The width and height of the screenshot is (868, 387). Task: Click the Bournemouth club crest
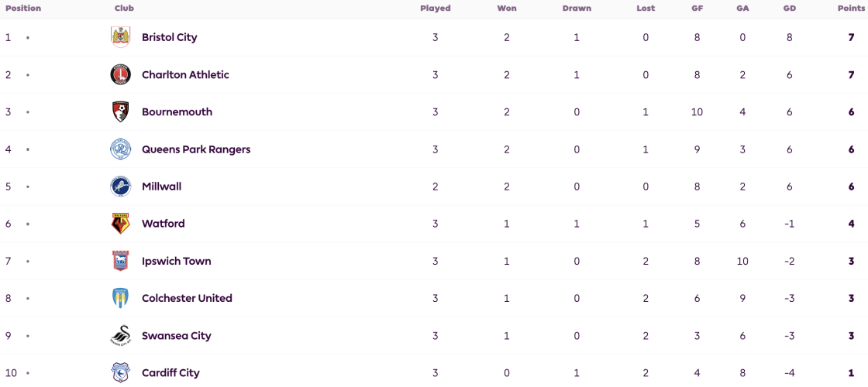click(x=120, y=111)
